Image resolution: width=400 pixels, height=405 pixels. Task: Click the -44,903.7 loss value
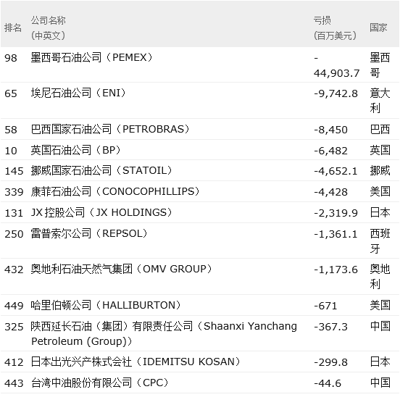coord(336,65)
